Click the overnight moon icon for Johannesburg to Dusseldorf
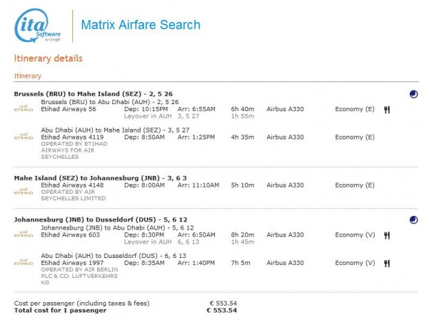427x320 pixels. pos(413,220)
